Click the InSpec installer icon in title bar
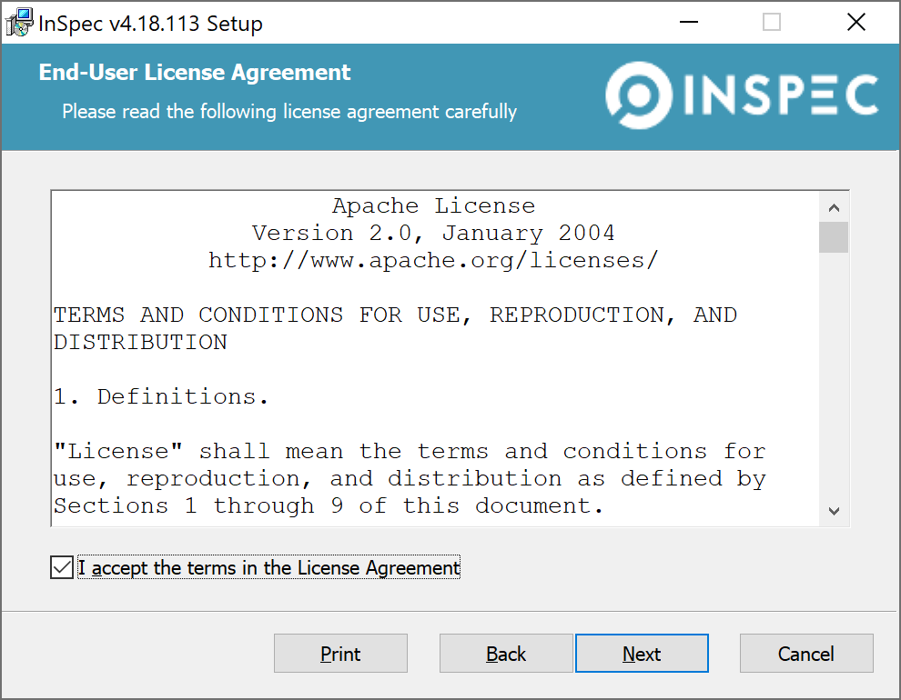901x700 pixels. [x=18, y=21]
